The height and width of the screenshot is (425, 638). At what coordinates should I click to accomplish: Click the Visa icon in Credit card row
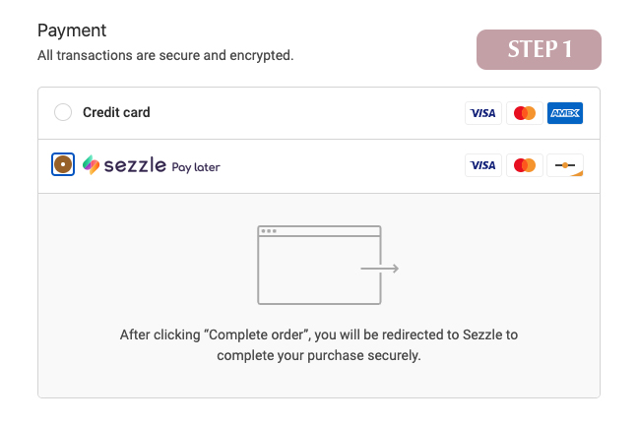(x=483, y=113)
